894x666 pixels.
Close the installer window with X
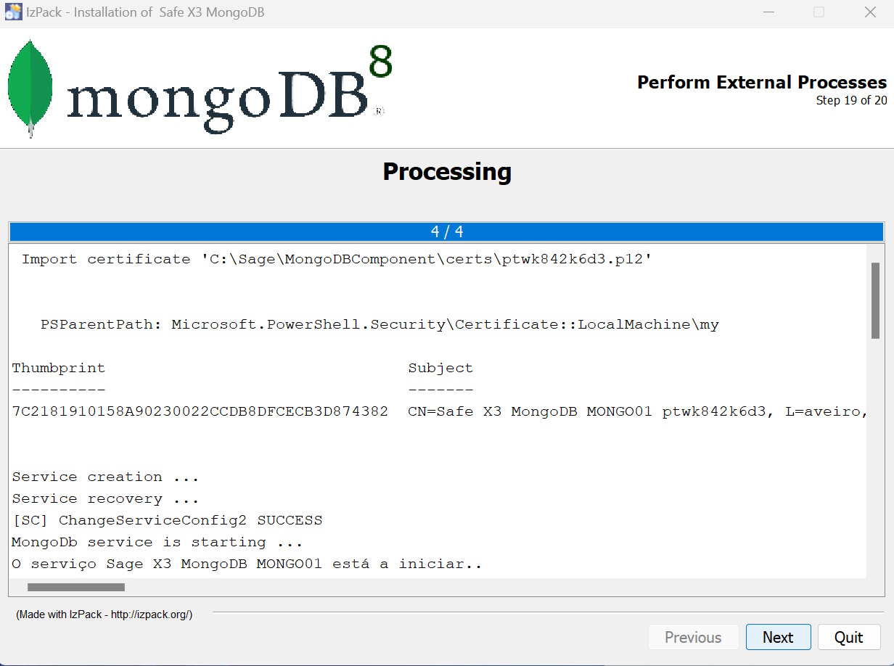pyautogui.click(x=870, y=12)
